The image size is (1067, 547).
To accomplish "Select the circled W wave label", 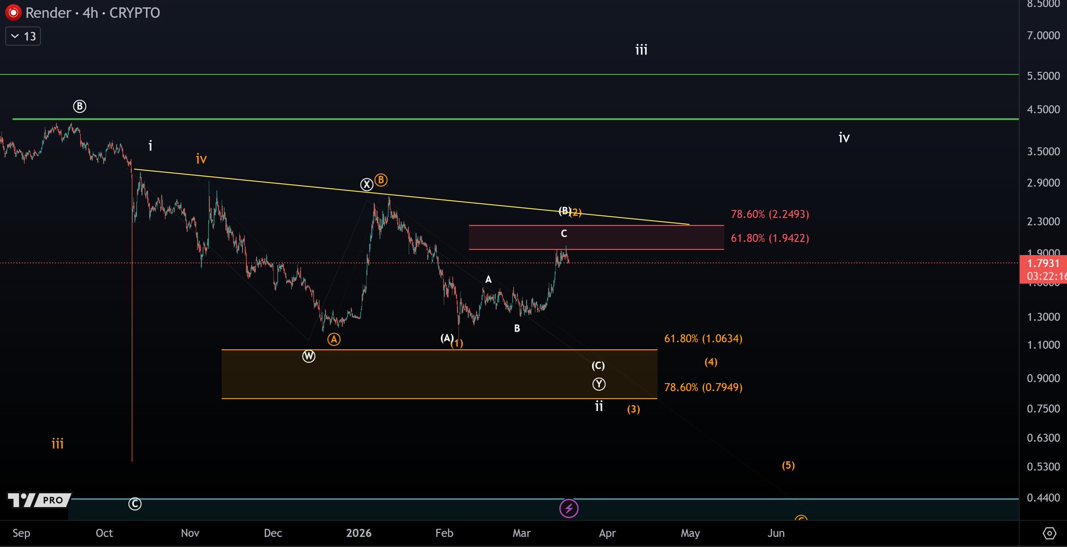I will tap(309, 357).
